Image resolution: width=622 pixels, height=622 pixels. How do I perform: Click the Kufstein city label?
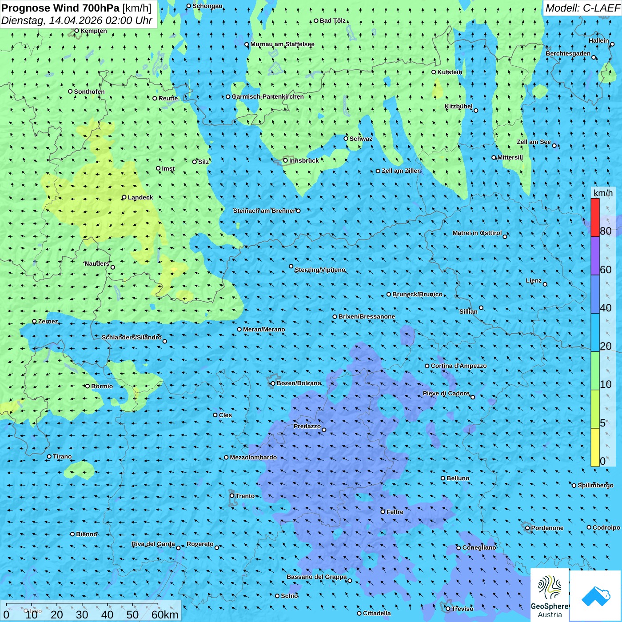tap(450, 72)
